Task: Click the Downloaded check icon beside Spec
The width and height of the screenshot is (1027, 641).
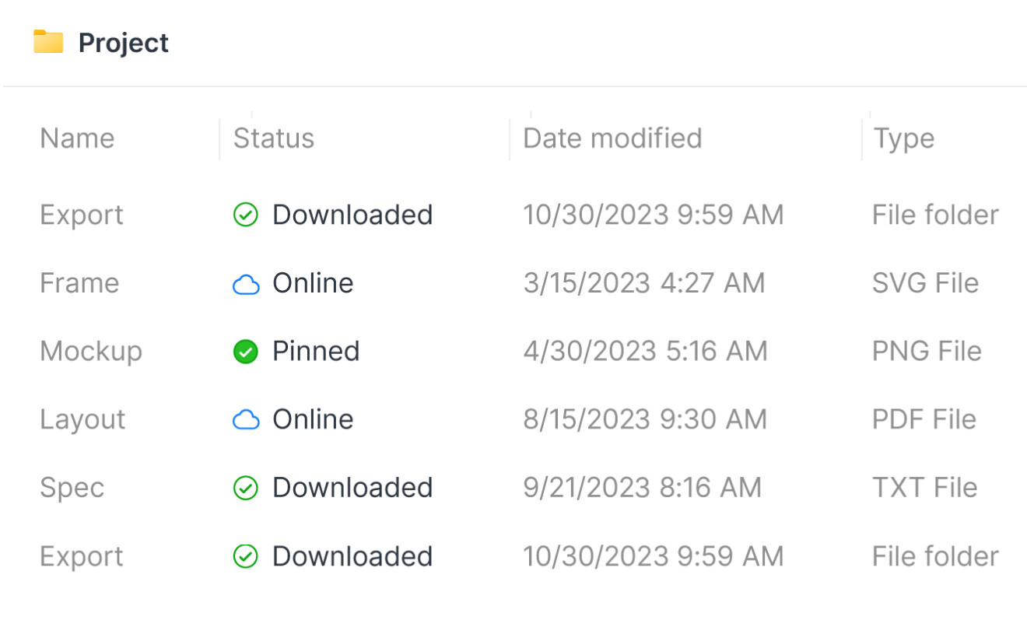Action: 246,489
